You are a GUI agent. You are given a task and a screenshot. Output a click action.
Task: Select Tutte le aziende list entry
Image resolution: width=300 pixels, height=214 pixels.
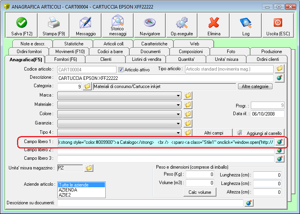(81, 185)
